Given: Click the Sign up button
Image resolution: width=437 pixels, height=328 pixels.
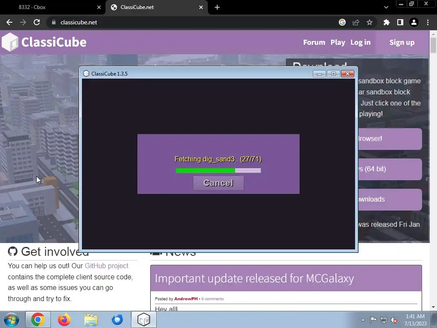Looking at the screenshot, I should 402,42.
